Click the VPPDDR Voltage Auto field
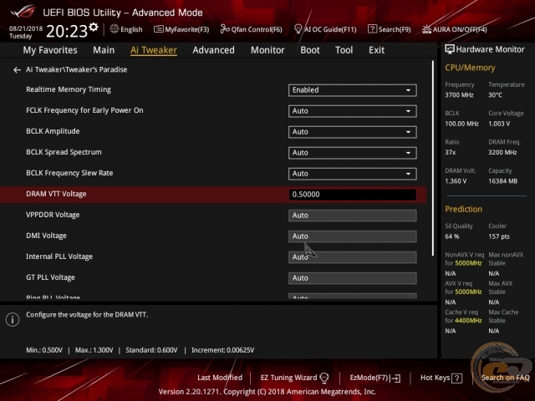Screen dimensions: 535x401 click(353, 216)
